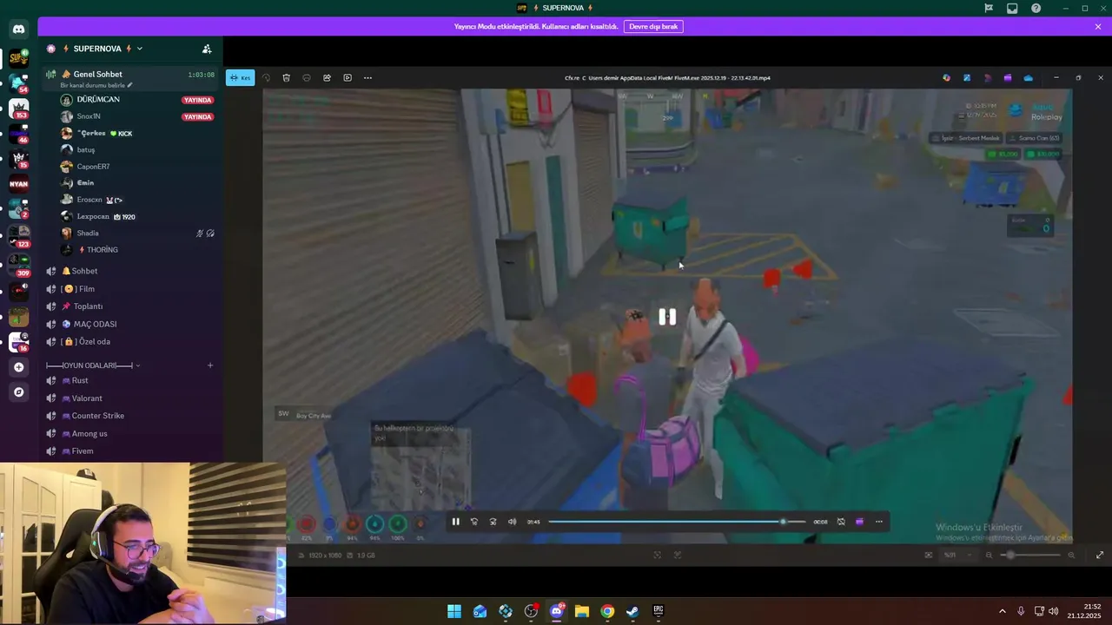Open Google Chrome from taskbar
The width and height of the screenshot is (1112, 625).
[607, 612]
